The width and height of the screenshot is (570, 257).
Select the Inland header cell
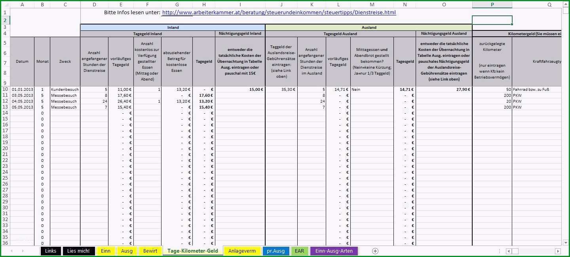(173, 28)
